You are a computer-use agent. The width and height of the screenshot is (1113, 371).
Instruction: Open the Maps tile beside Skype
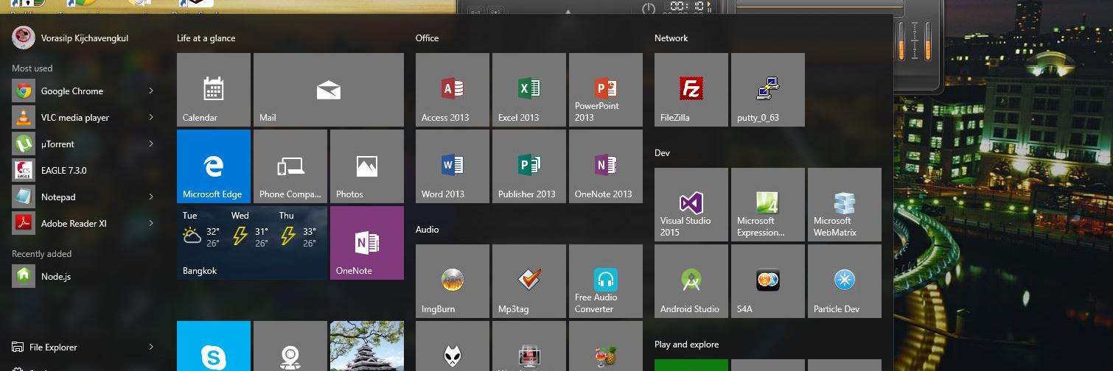(x=290, y=346)
